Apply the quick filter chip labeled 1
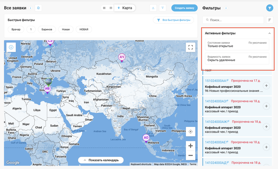This screenshot has height=169, width=278. (31, 29)
